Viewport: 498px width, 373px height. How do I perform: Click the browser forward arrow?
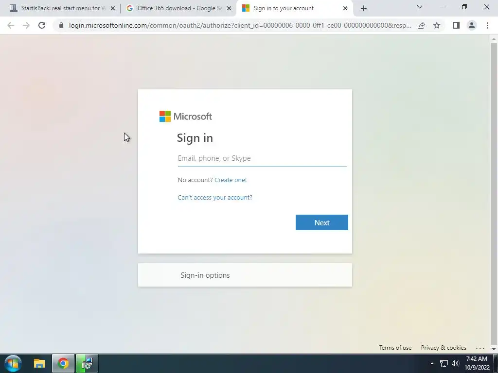point(26,25)
